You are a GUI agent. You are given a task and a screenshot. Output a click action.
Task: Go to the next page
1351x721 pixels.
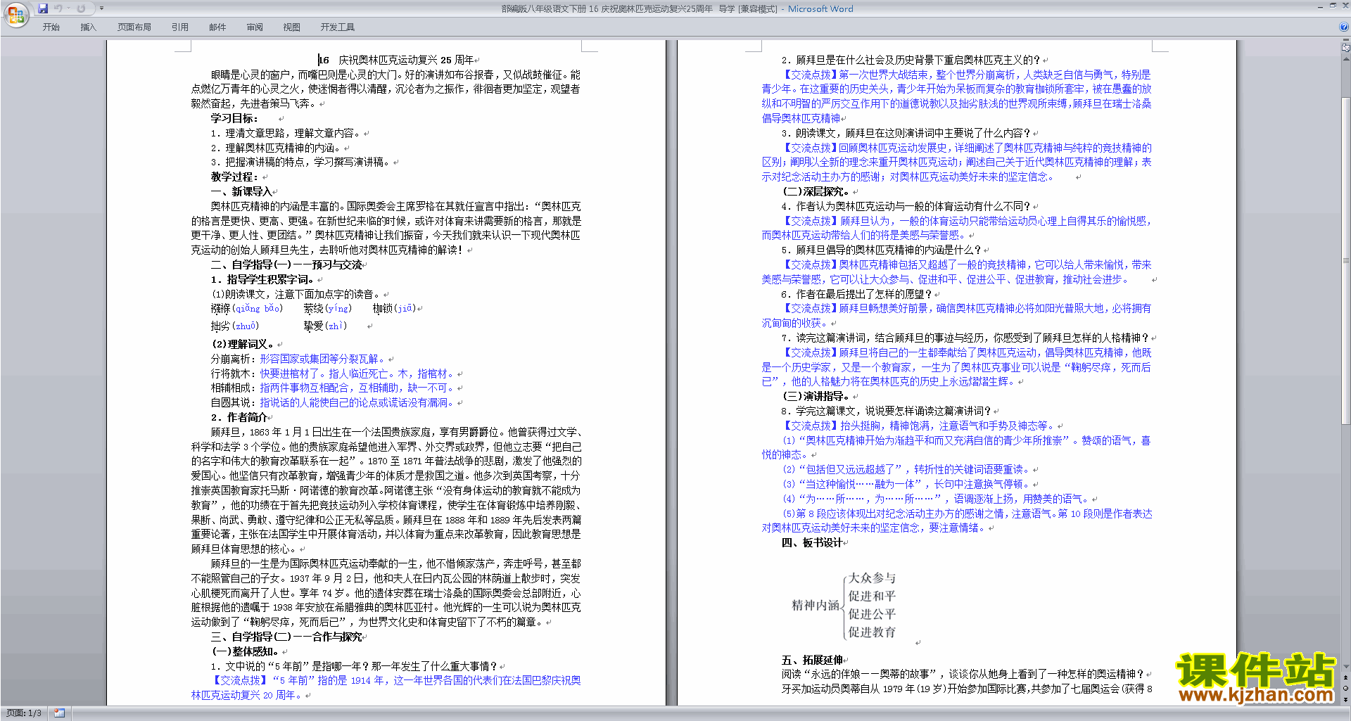pos(1345,699)
